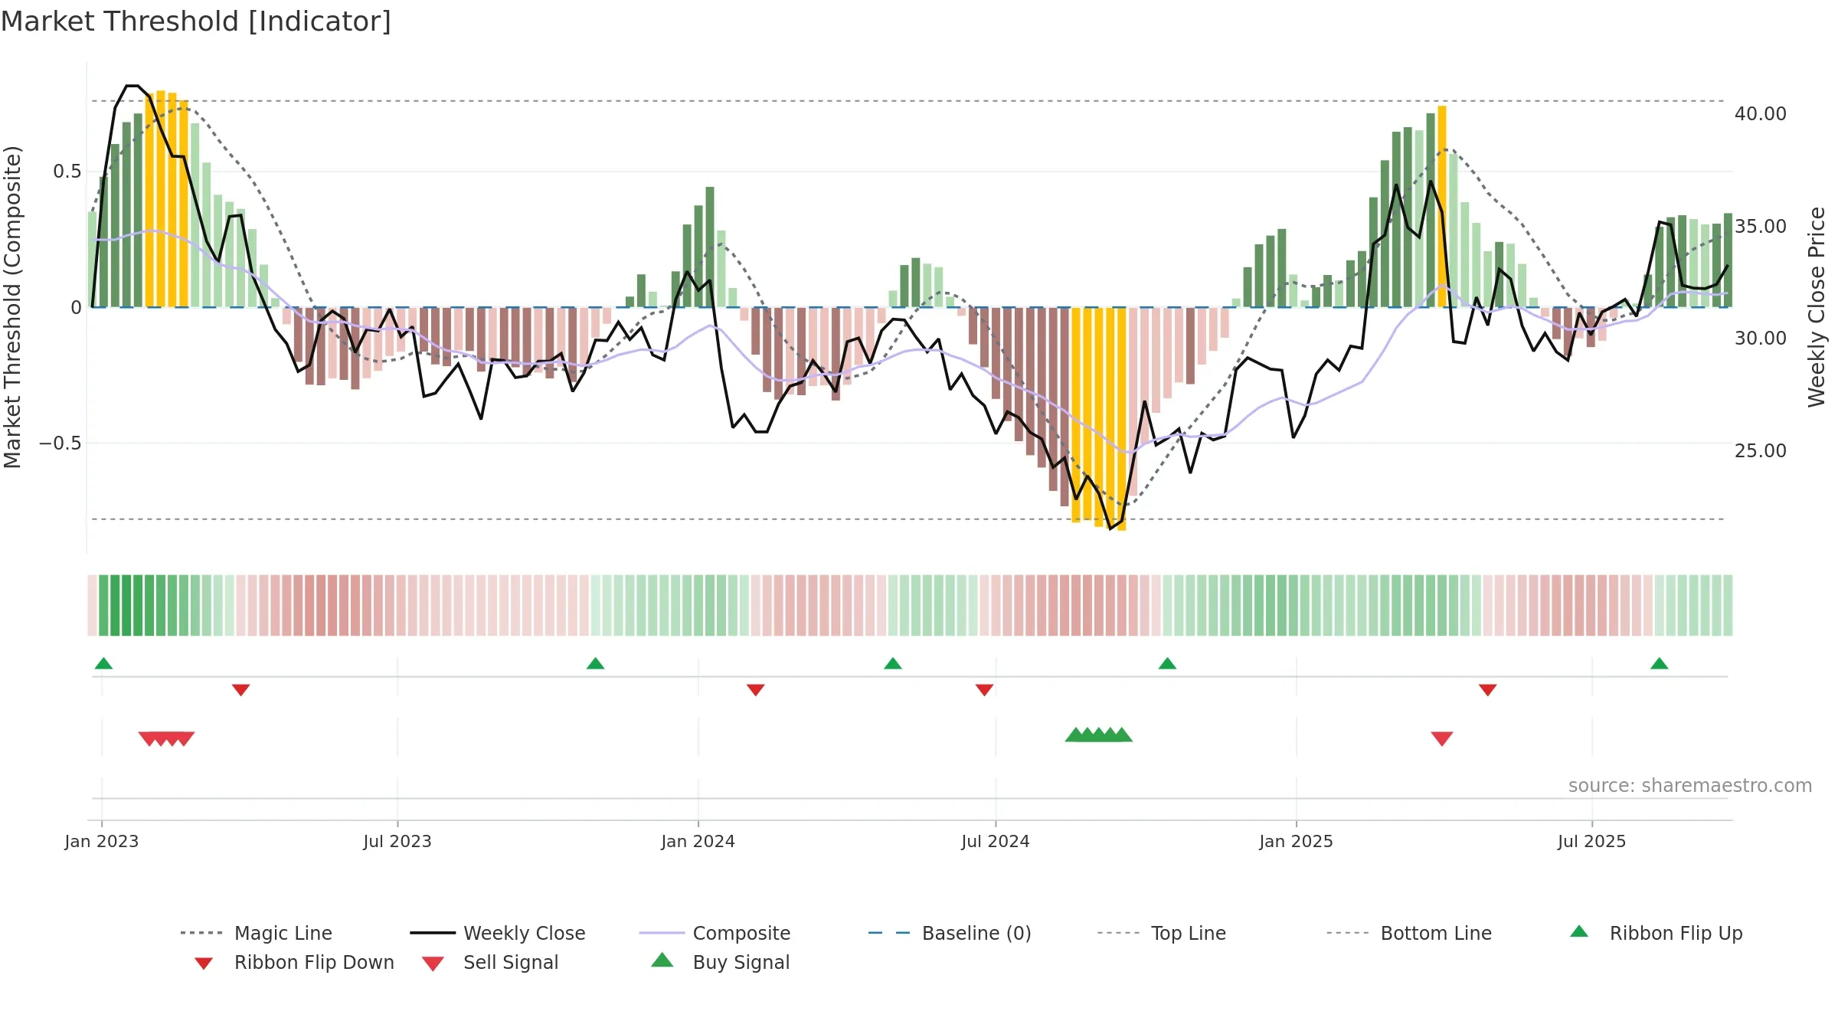Click the ribbon flip up marker at Jan 2023
This screenshot has height=1034, width=1838.
(x=103, y=663)
